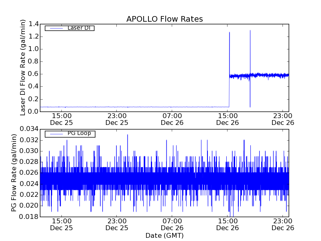This screenshot has height=241, width=321.
Task: Click lower plot's 15:00 Dec 26 tick label
Action: click(228, 224)
